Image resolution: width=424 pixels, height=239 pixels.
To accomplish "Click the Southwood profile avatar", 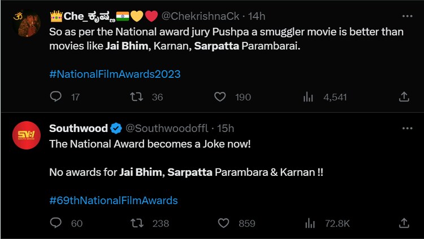I will tap(27, 135).
